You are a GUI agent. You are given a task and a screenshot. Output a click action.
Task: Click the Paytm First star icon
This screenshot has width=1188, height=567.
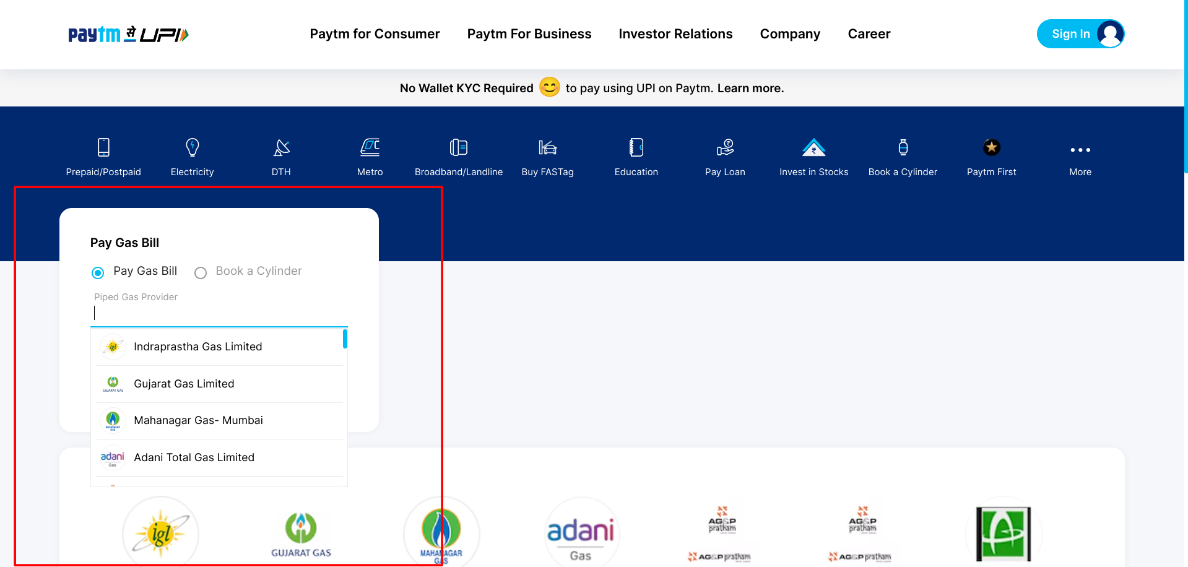991,147
